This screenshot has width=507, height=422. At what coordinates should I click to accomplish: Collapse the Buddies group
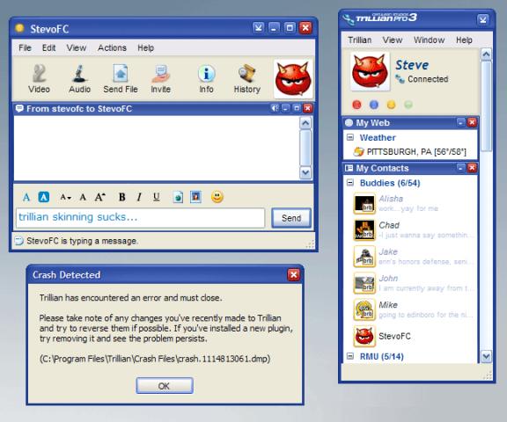[x=350, y=183]
